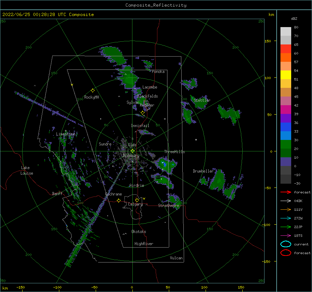Select the yellow diamond marker near RockyMH
Screen dimensions: 312x292
pos(93,91)
